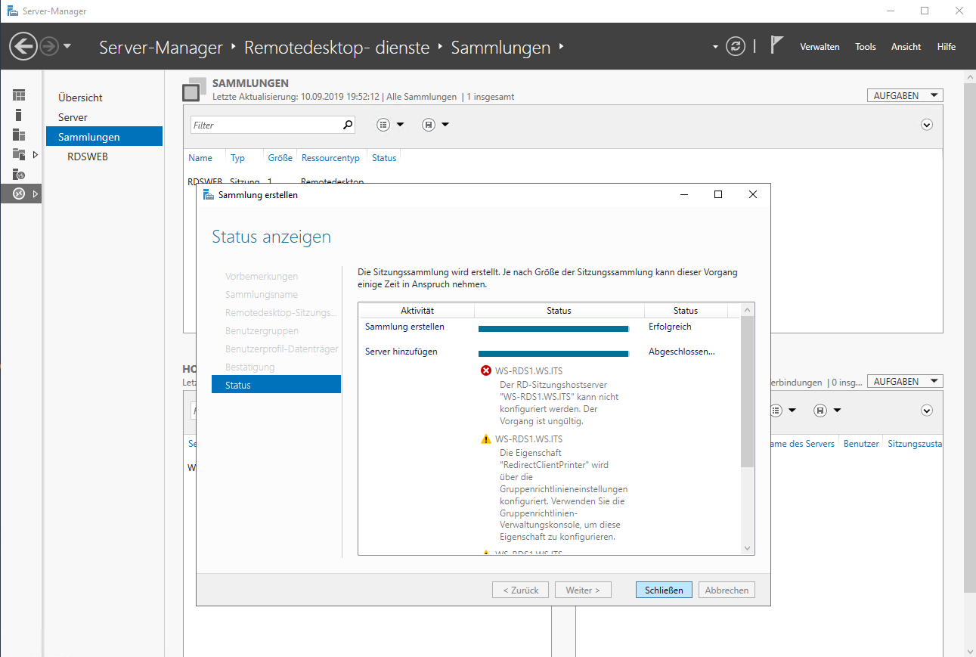Click the Benutzergruppen wizard step
Screen dimensions: 976x657
262,330
